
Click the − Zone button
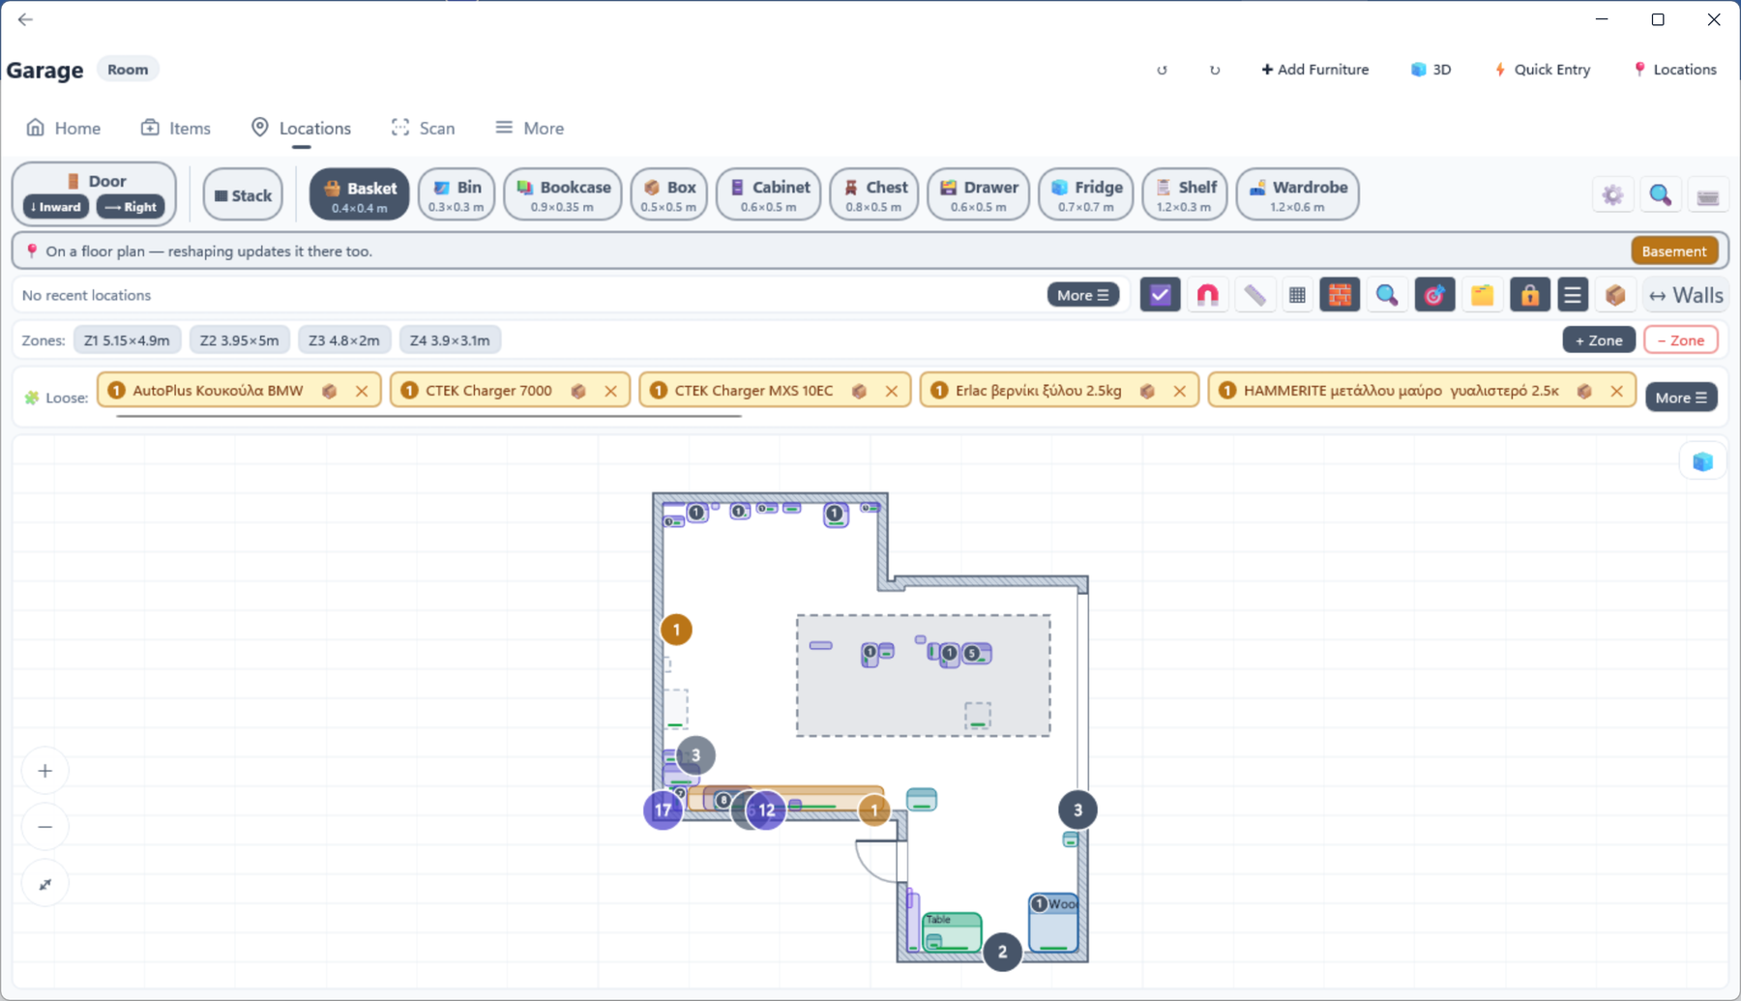coord(1681,340)
